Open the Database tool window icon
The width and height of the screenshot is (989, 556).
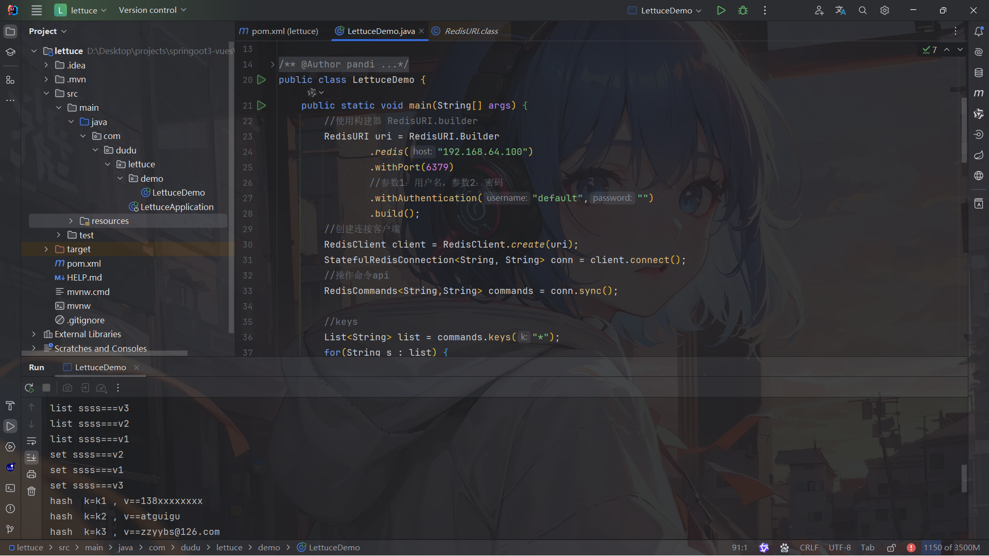click(x=979, y=73)
